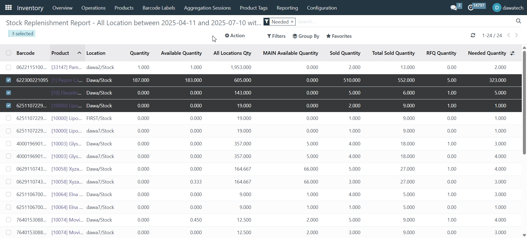
Task: Sort by RFQ Quantity header
Action: (x=441, y=53)
